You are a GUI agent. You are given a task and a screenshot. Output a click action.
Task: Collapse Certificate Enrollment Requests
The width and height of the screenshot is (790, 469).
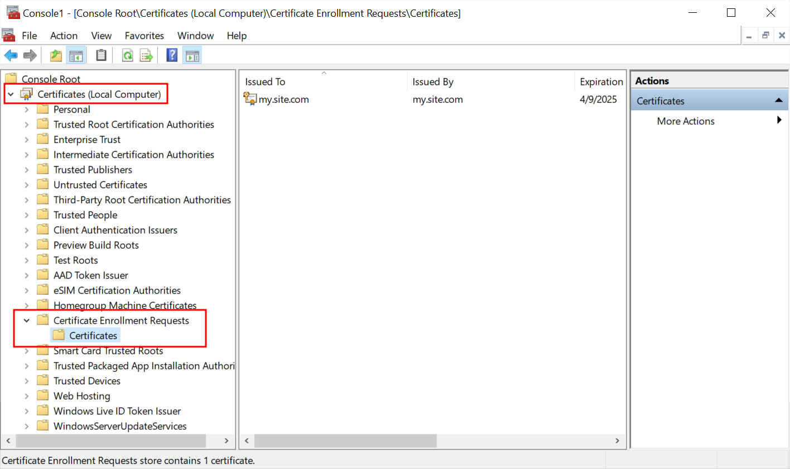27,320
